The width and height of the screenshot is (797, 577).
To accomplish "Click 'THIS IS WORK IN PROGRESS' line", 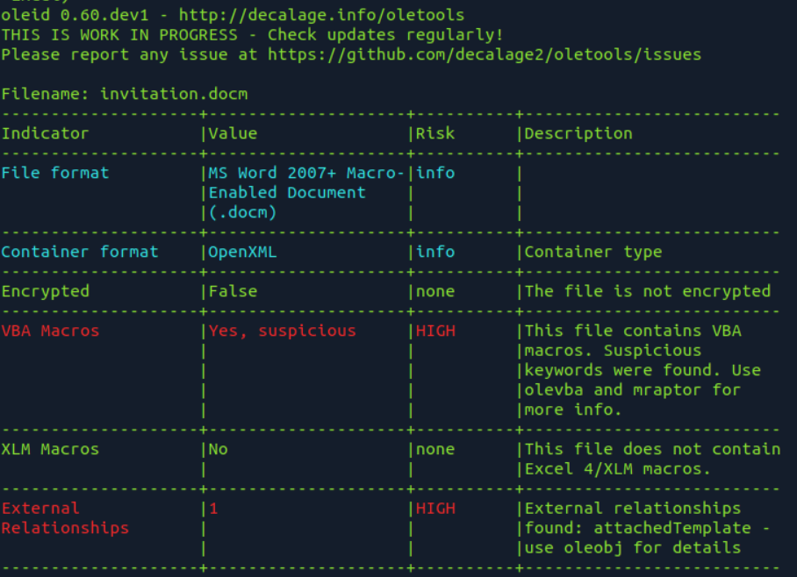I will (119, 34).
